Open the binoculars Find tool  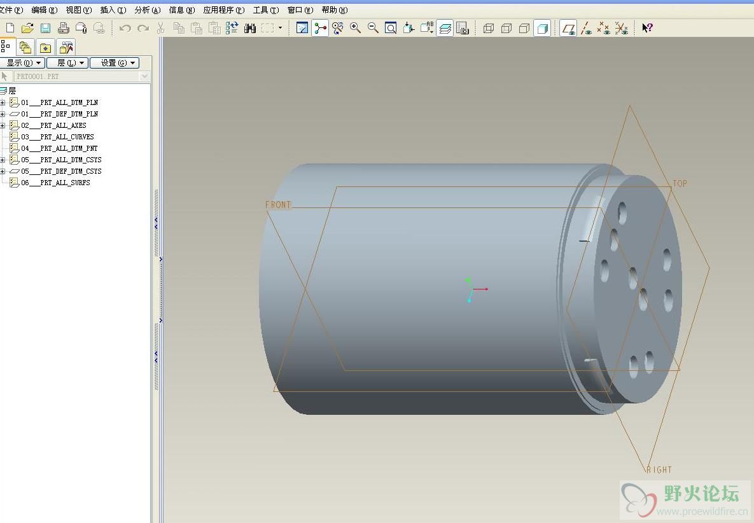(x=249, y=29)
